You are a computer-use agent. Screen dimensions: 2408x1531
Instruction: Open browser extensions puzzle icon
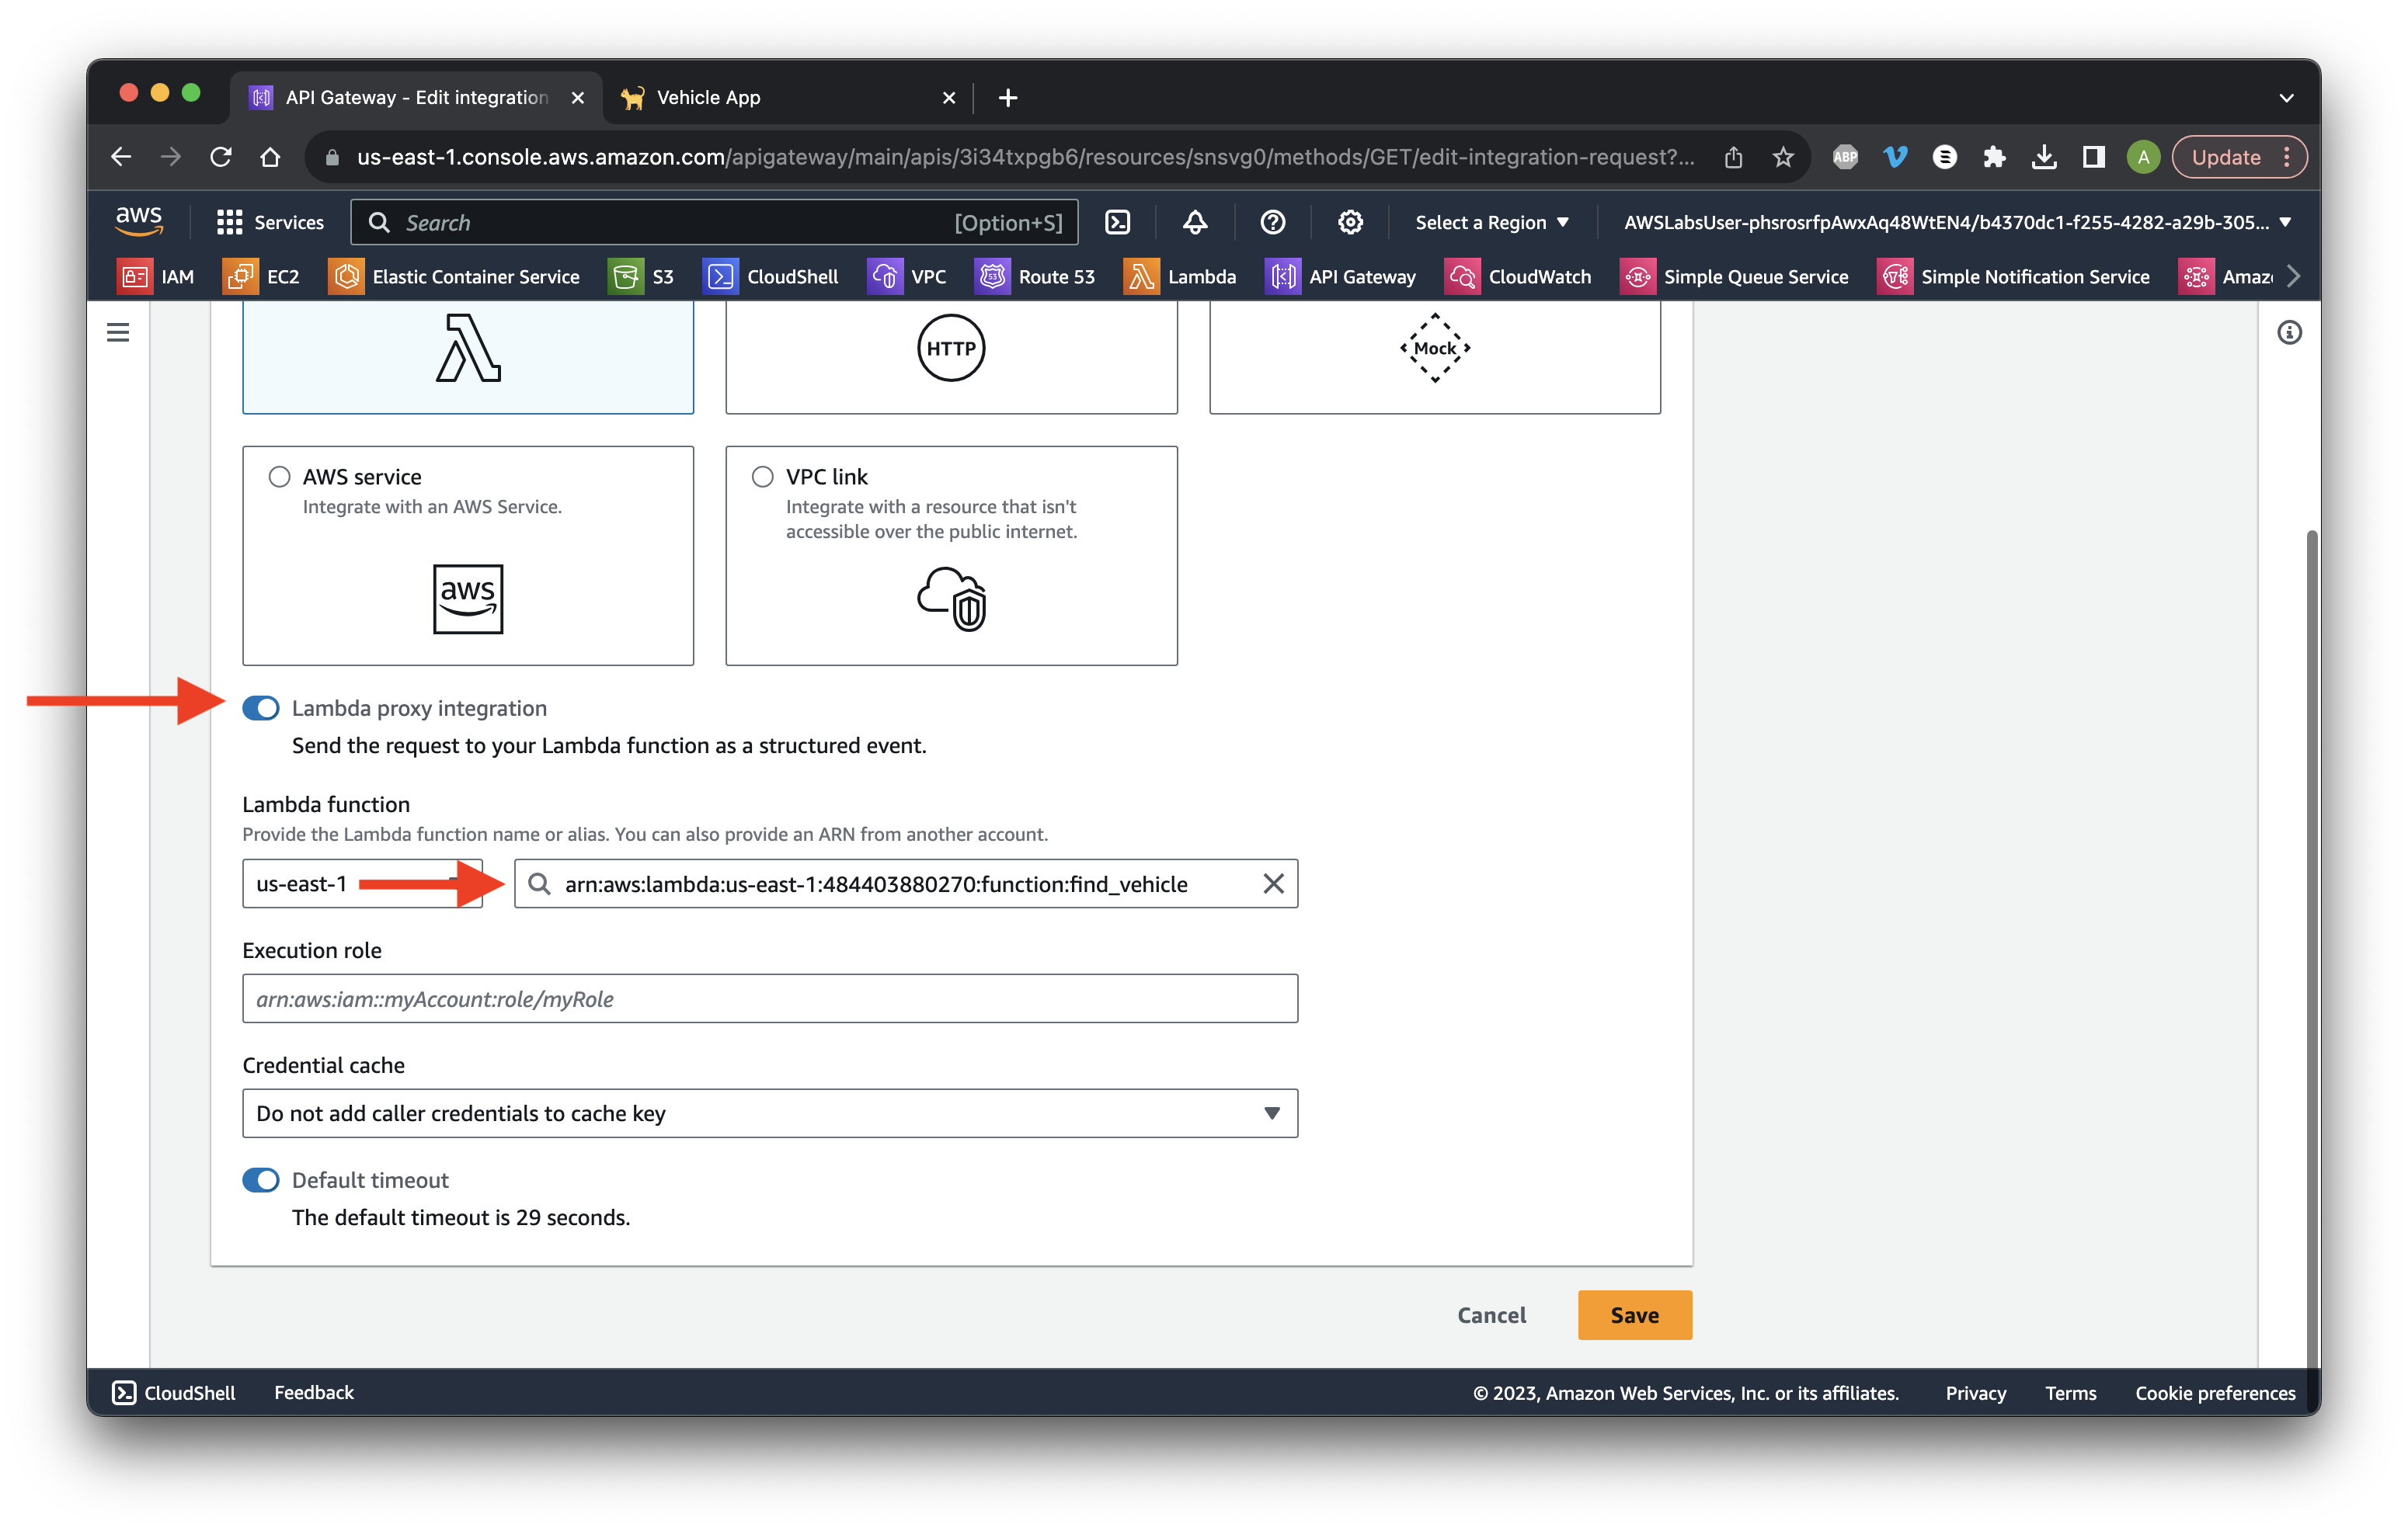(x=1994, y=157)
